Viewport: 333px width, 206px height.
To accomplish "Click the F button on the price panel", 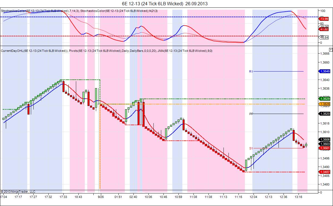I will tap(331, 50).
